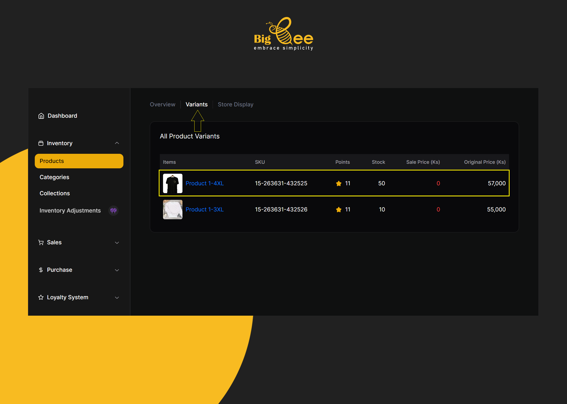Open the Store Display tab
Screen dimensions: 567x404
(x=236, y=105)
